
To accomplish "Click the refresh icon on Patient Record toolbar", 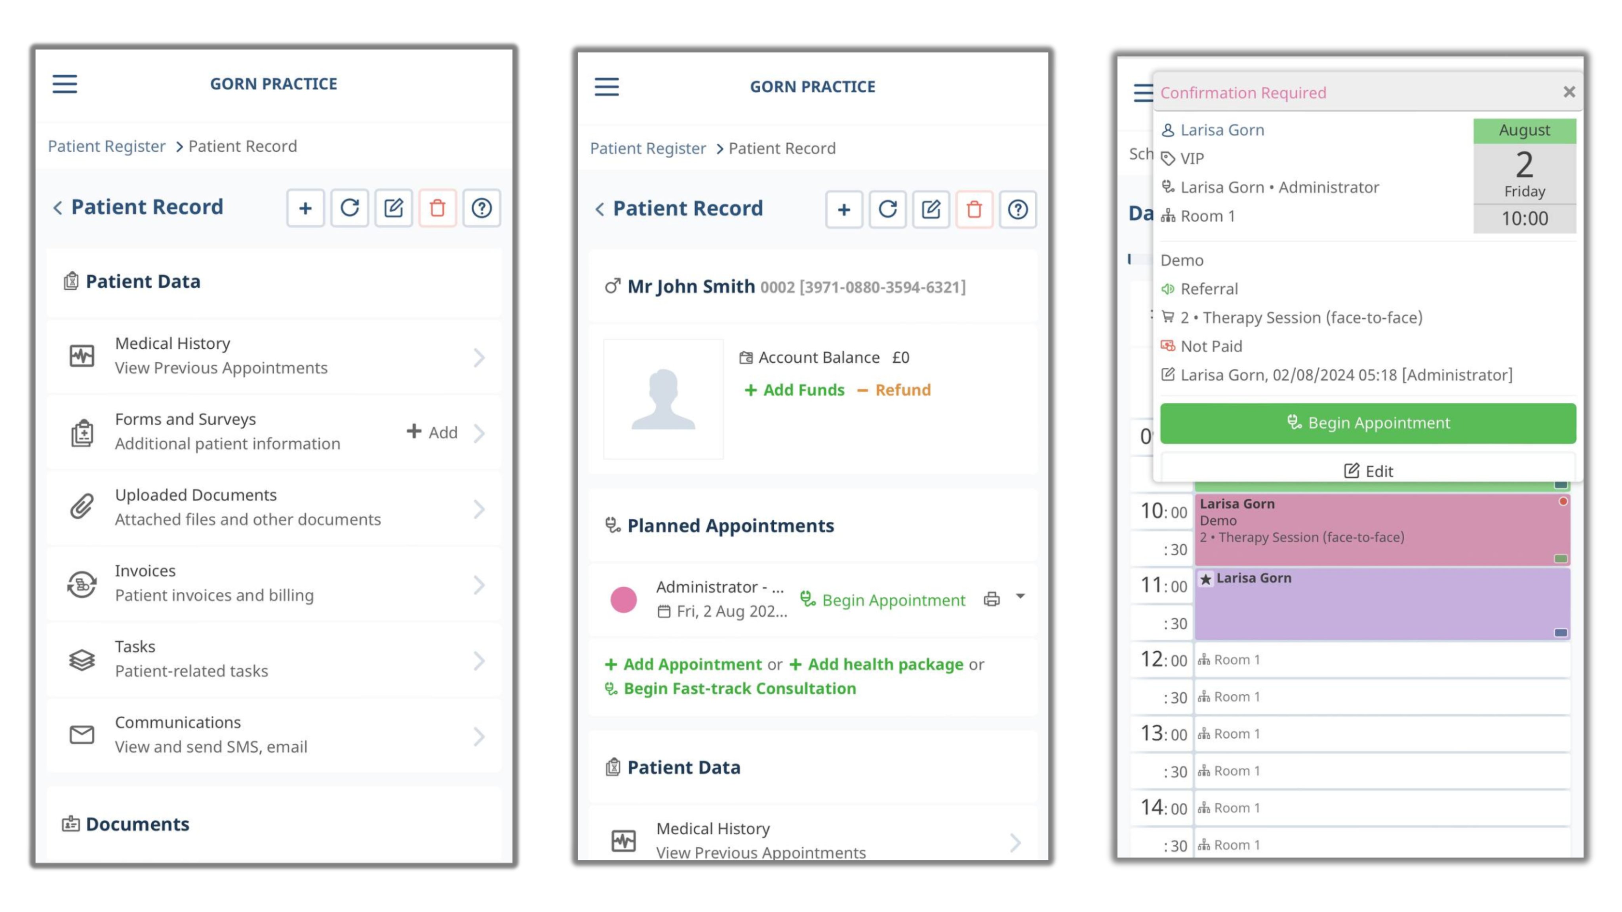I will 349,208.
